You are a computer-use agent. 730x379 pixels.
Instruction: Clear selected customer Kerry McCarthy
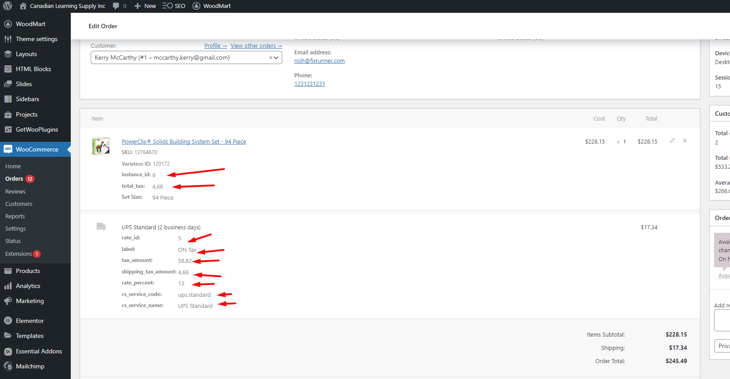point(271,58)
